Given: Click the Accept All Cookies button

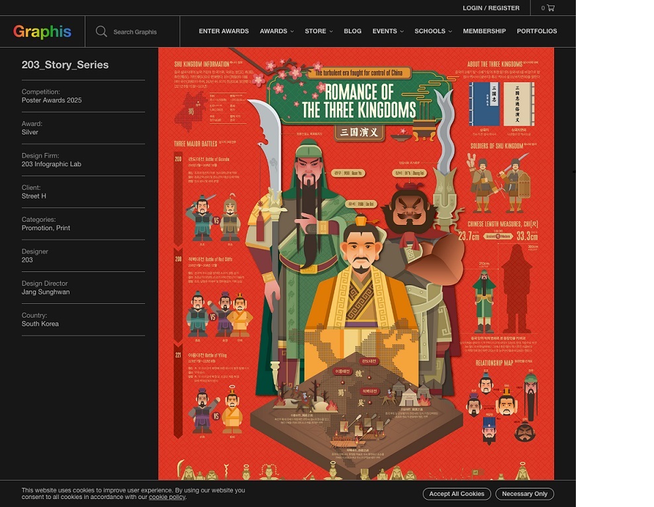Looking at the screenshot, I should [457, 494].
